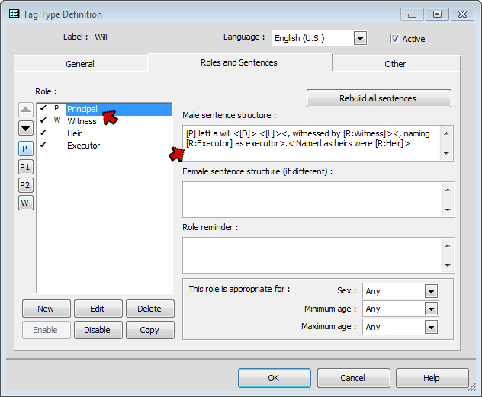Select the Principal role in list

(104, 109)
